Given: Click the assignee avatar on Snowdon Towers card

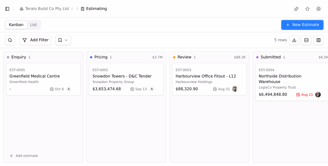Looking at the screenshot, I should click(x=152, y=89).
